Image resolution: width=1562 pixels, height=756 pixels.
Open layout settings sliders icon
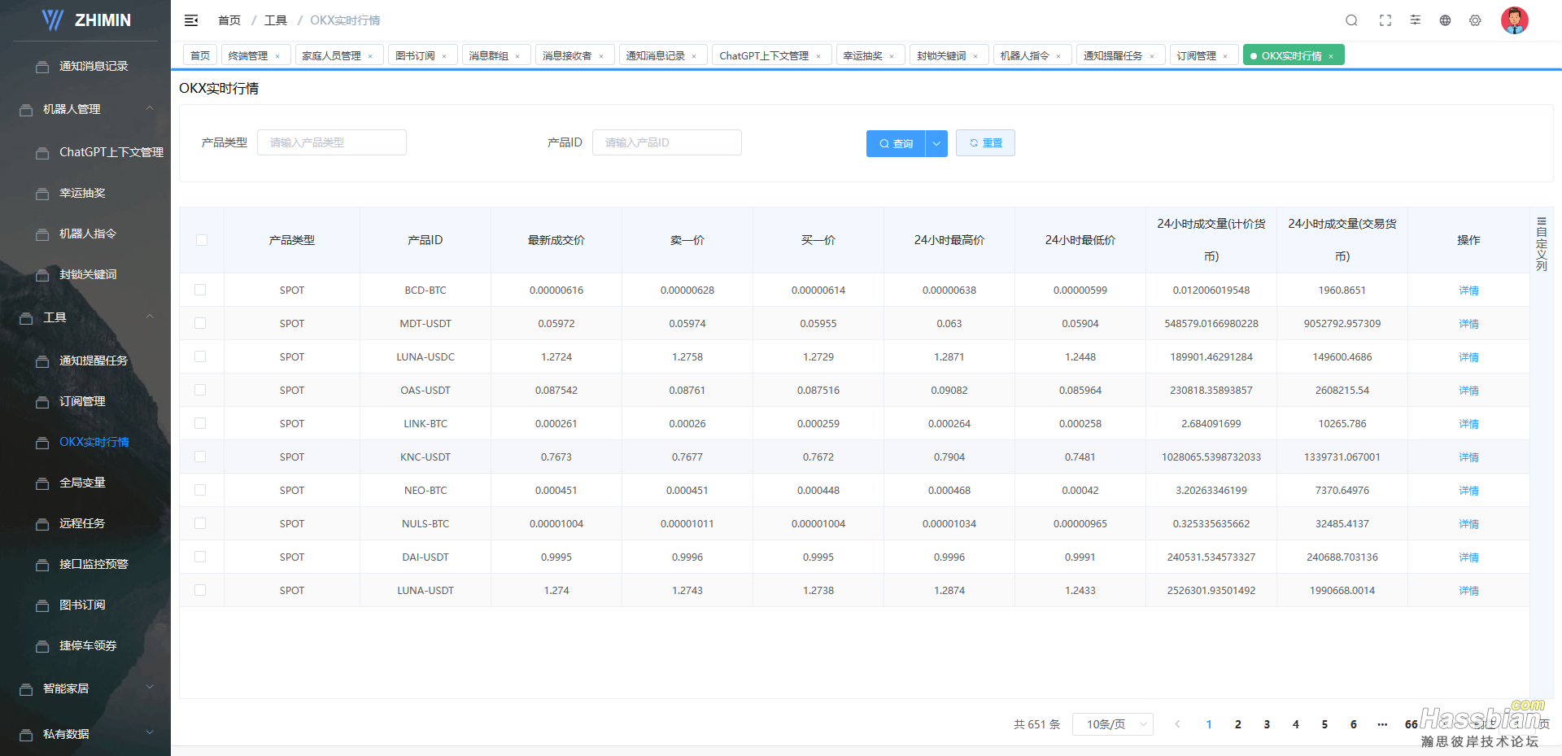[1416, 20]
